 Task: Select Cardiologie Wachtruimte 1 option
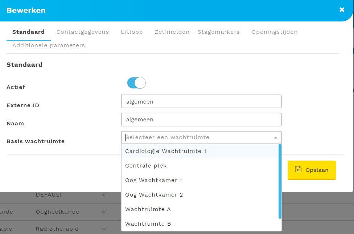(165, 151)
